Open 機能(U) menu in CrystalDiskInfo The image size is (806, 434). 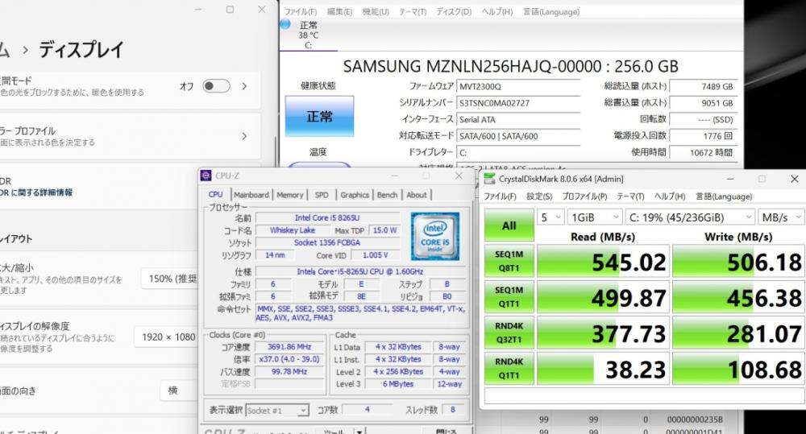[376, 11]
